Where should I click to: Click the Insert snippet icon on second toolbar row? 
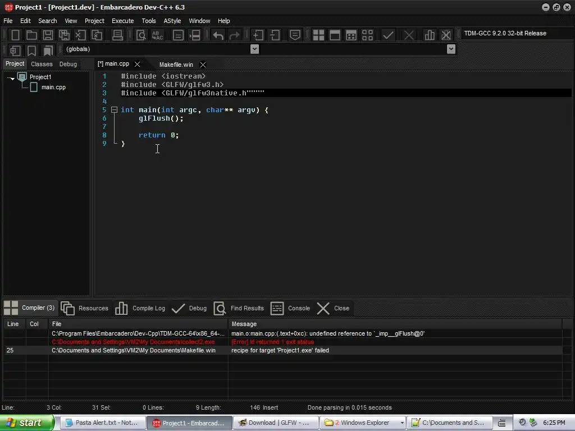coord(15,50)
